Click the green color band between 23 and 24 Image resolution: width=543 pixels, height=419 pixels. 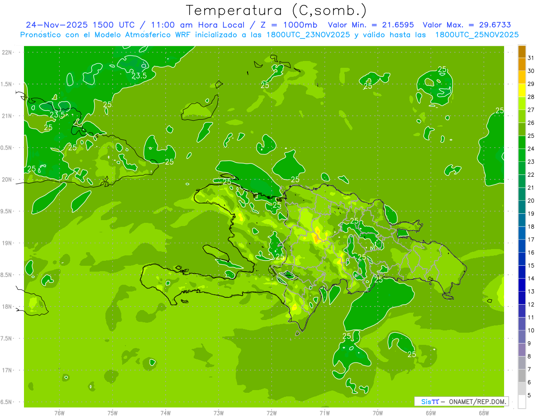[x=522, y=155]
